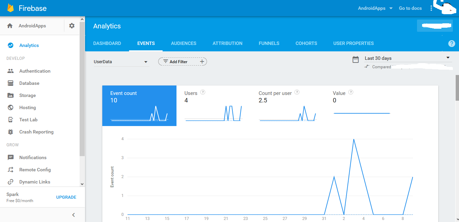Click the Remote Config arrows icon
Image resolution: width=459 pixels, height=222 pixels.
pyautogui.click(x=11, y=170)
